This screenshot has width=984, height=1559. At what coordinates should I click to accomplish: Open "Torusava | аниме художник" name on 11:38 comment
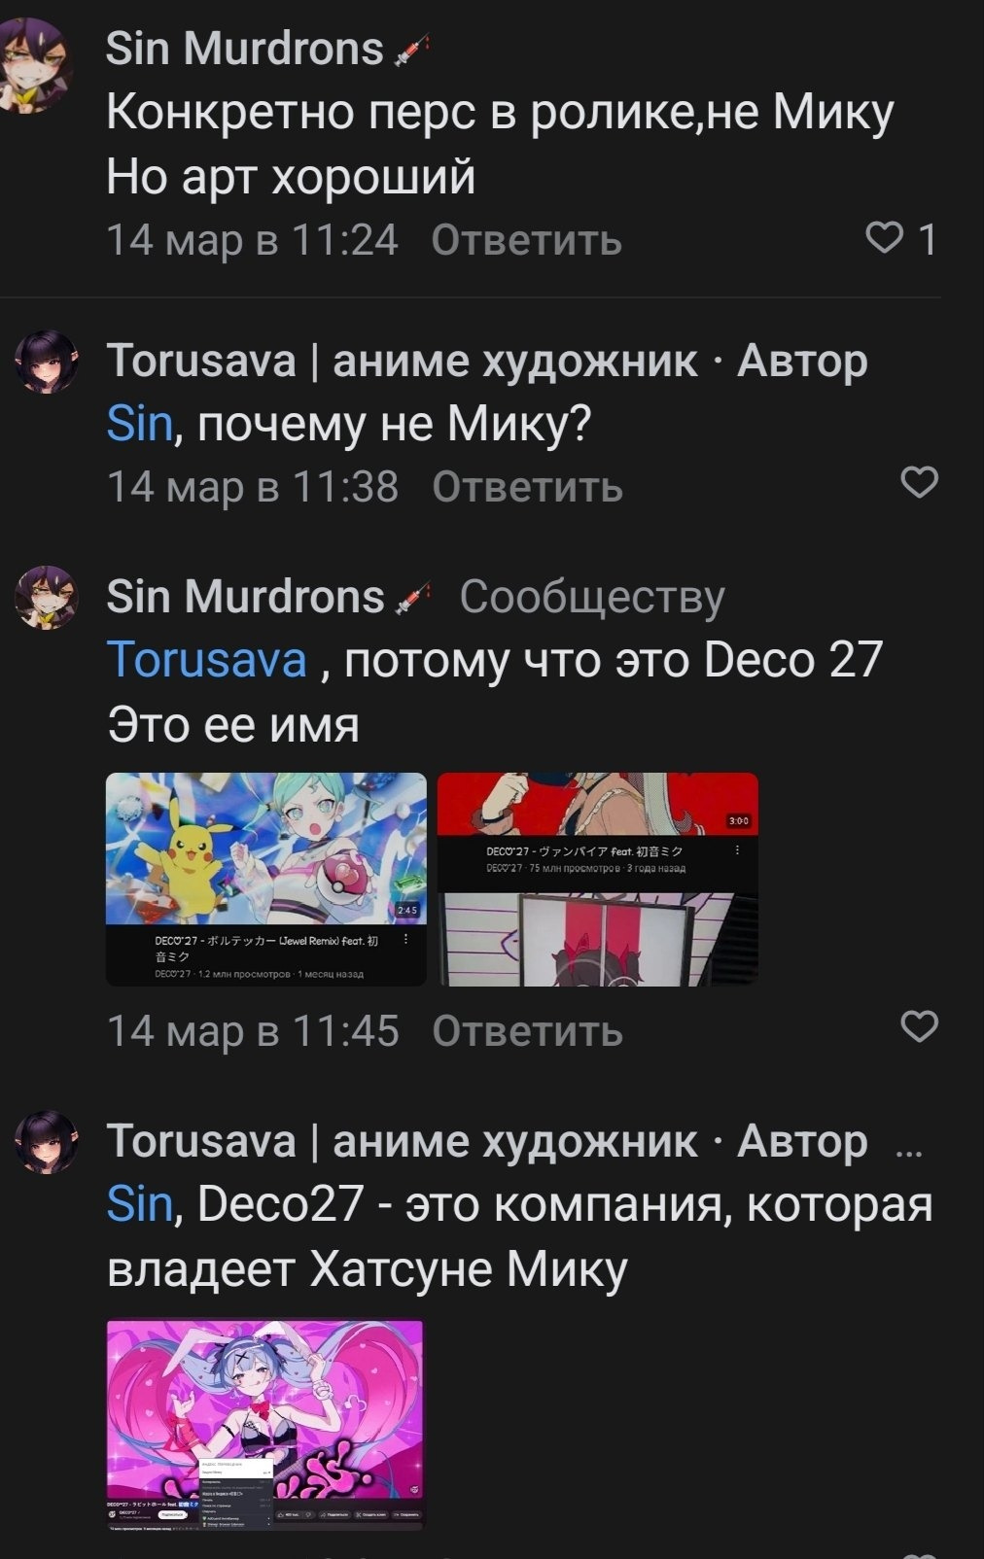(401, 362)
